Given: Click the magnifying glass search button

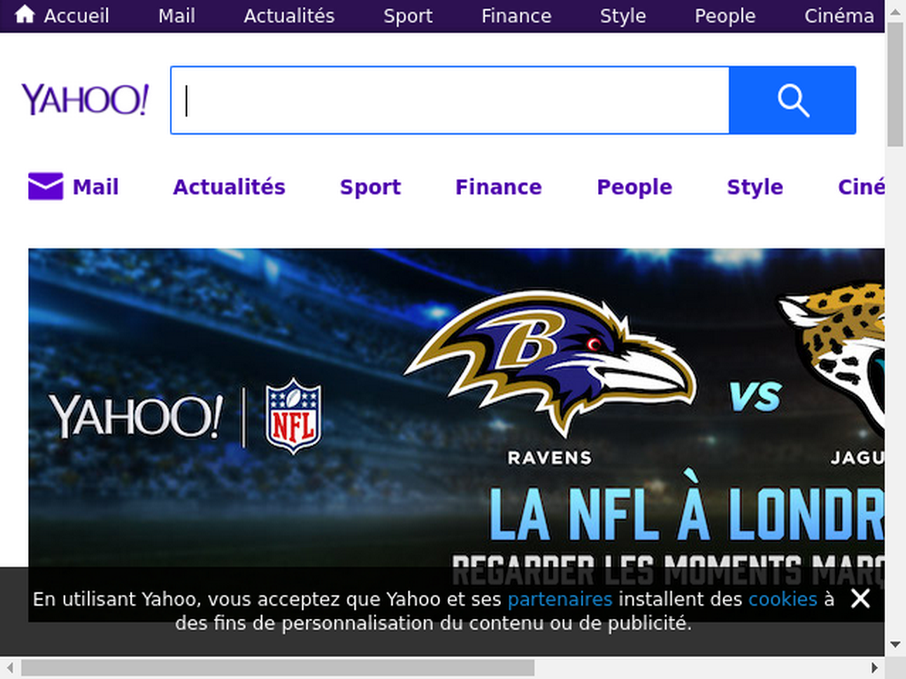Looking at the screenshot, I should pos(792,101).
